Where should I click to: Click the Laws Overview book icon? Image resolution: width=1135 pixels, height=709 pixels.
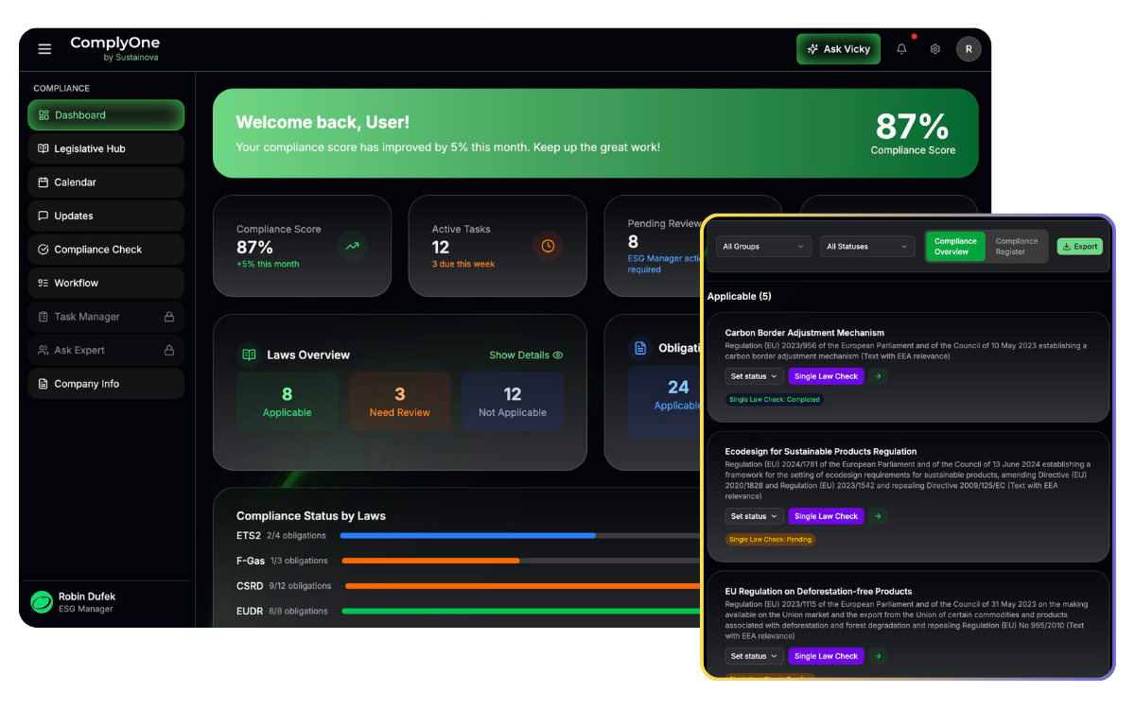249,354
